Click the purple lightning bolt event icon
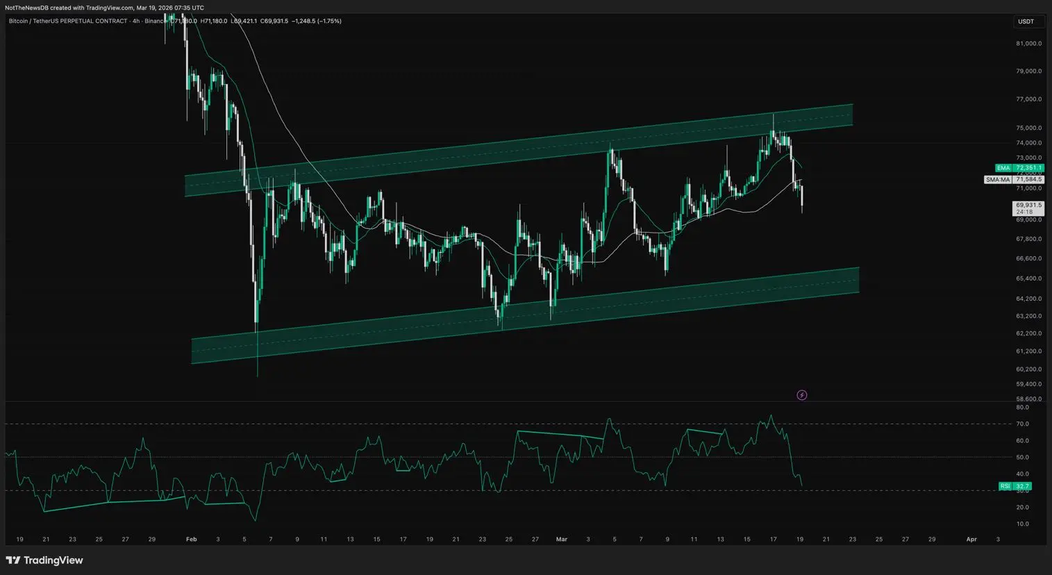Image resolution: width=1052 pixels, height=575 pixels. pos(801,395)
